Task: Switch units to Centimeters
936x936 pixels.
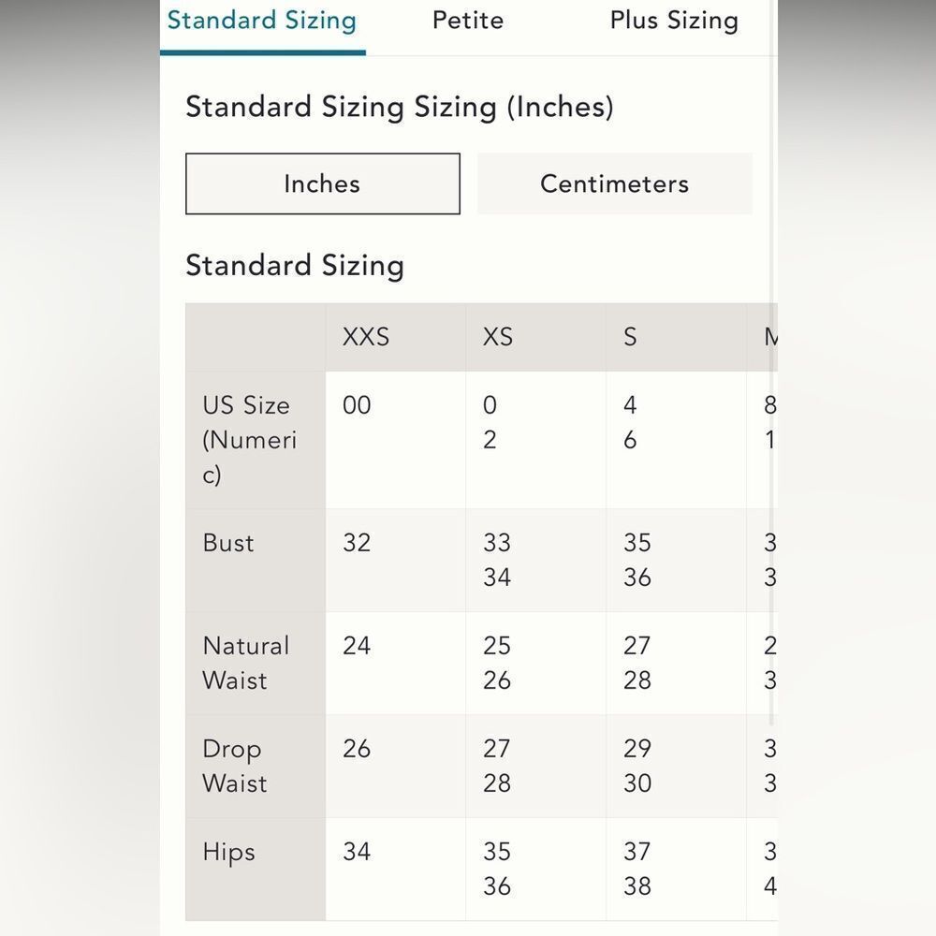Action: pyautogui.click(x=614, y=183)
